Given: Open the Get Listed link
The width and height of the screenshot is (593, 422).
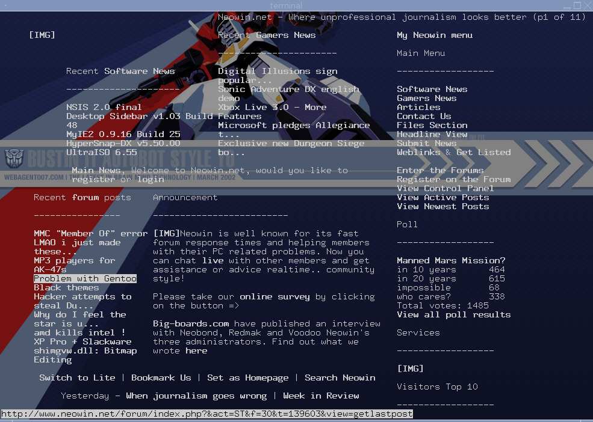Looking at the screenshot, I should (x=483, y=153).
